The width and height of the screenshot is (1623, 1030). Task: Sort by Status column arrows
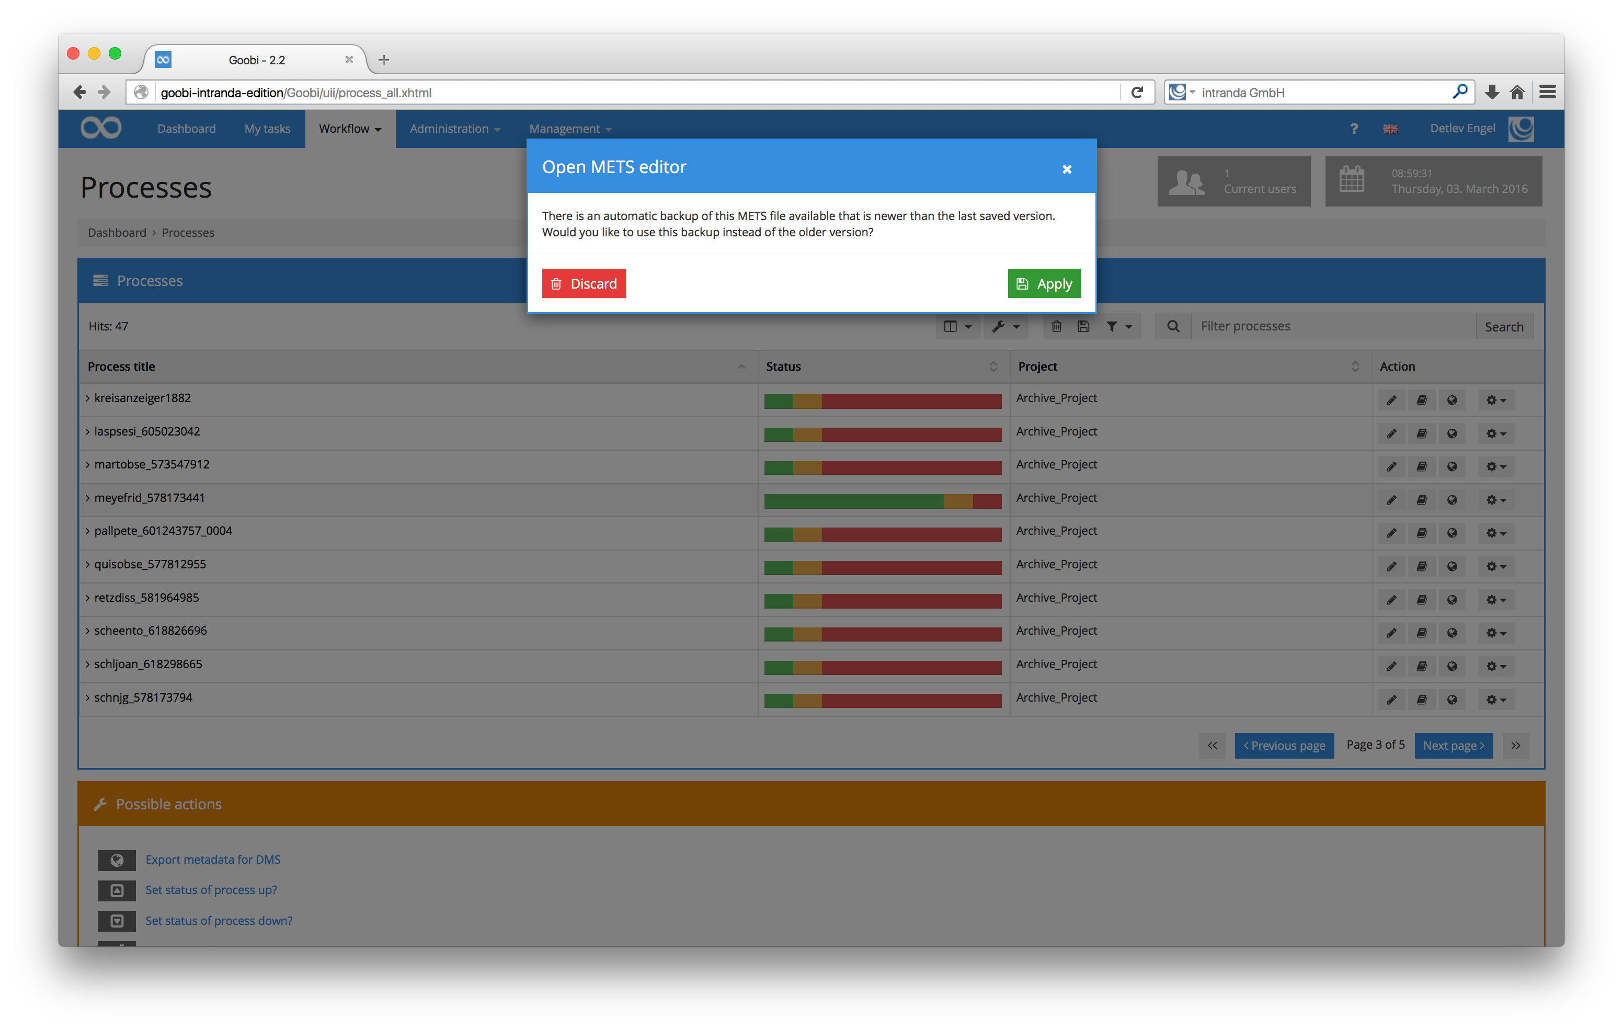click(993, 366)
